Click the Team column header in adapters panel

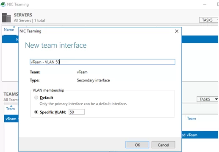[191, 119]
